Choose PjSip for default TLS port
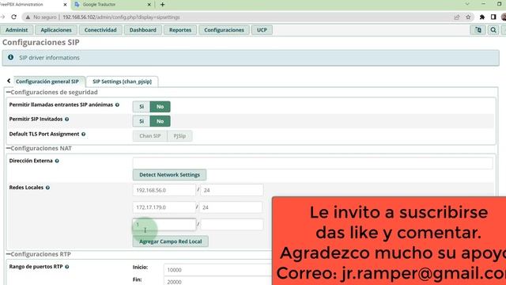Image resolution: width=506 pixels, height=285 pixels. tap(179, 136)
